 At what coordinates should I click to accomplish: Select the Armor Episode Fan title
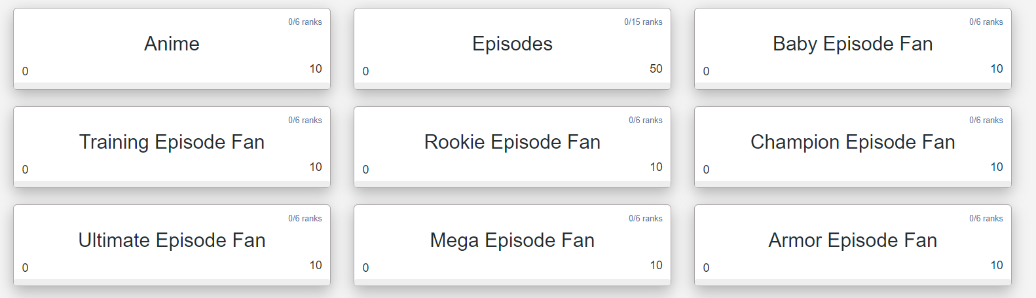point(853,240)
